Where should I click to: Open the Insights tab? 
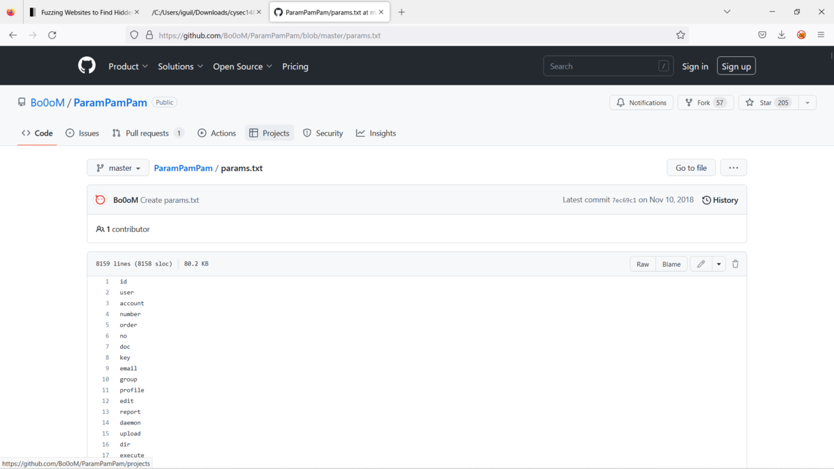(376, 133)
